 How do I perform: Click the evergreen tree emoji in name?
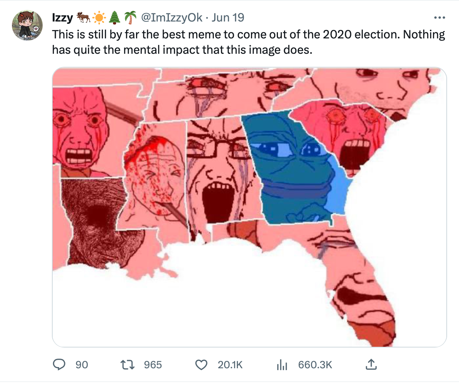(x=115, y=18)
